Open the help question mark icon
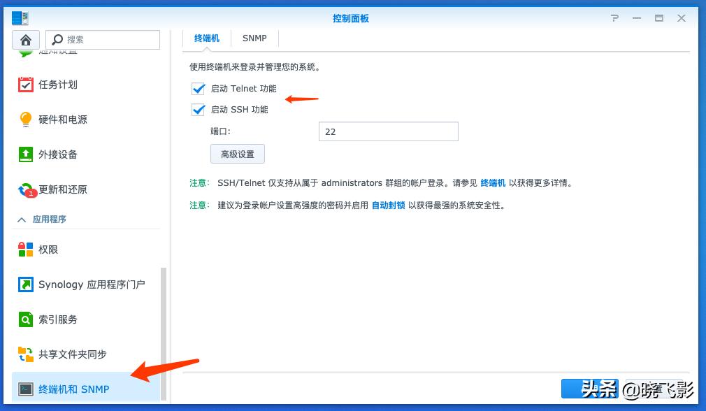 coord(614,18)
